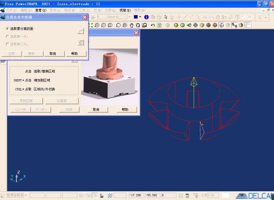The height and width of the screenshot is (200, 274).
Task: Select the 选取第二点 radio option
Action: click(7, 44)
